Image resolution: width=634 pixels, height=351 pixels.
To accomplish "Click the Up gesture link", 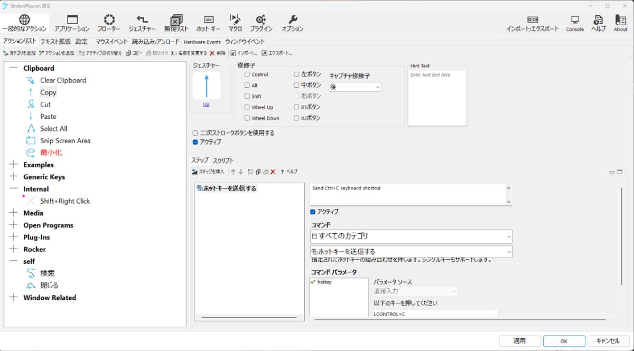I will pos(206,105).
